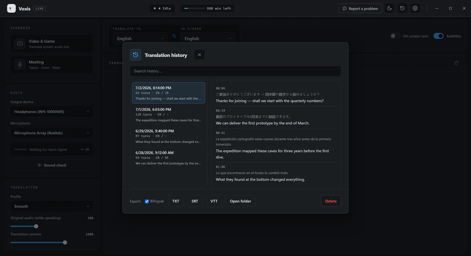This screenshot has height=256, width=471.
Task: Close the Translation history dialog
Action: pyautogui.click(x=200, y=55)
